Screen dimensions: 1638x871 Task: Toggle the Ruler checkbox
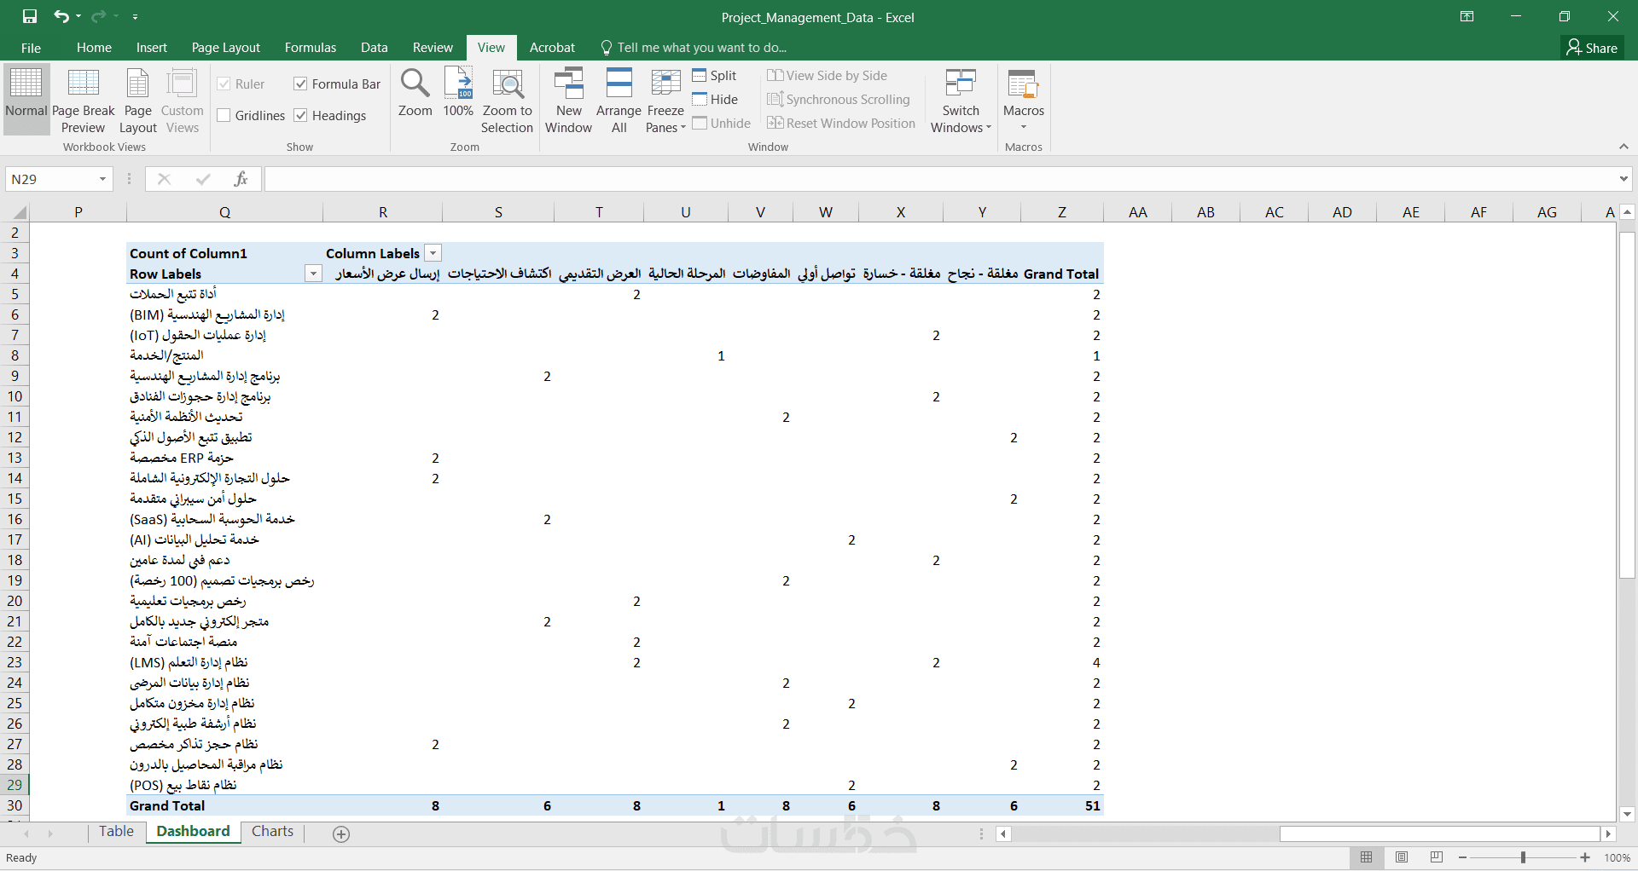click(224, 84)
